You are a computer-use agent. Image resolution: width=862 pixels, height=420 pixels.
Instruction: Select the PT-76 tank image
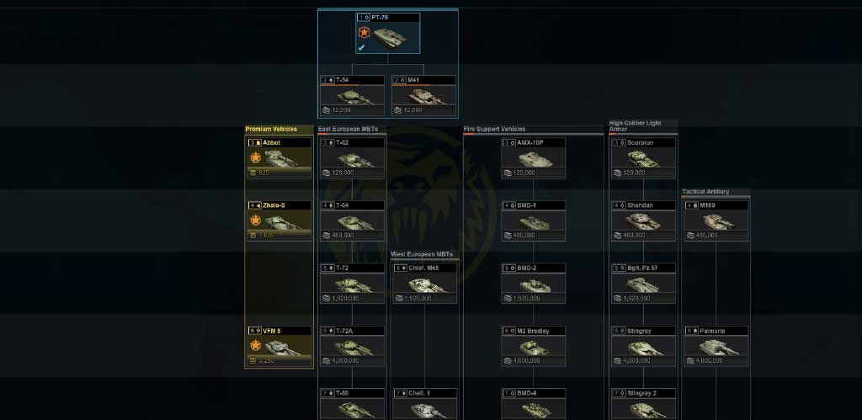pyautogui.click(x=390, y=35)
